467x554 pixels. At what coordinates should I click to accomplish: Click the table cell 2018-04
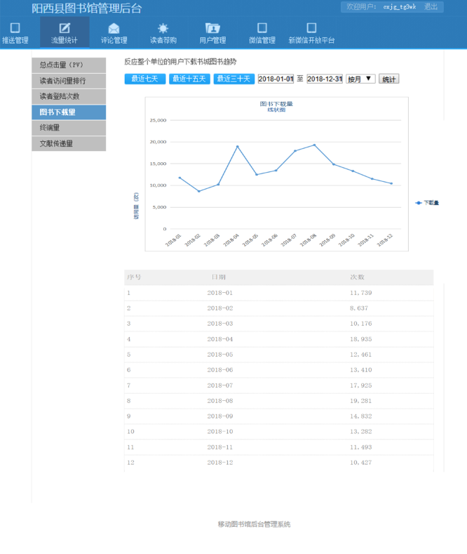pos(219,339)
